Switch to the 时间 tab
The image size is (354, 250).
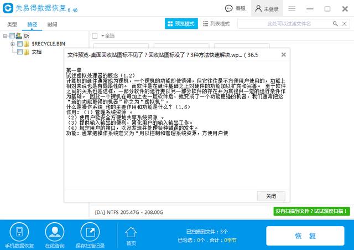click(x=52, y=24)
